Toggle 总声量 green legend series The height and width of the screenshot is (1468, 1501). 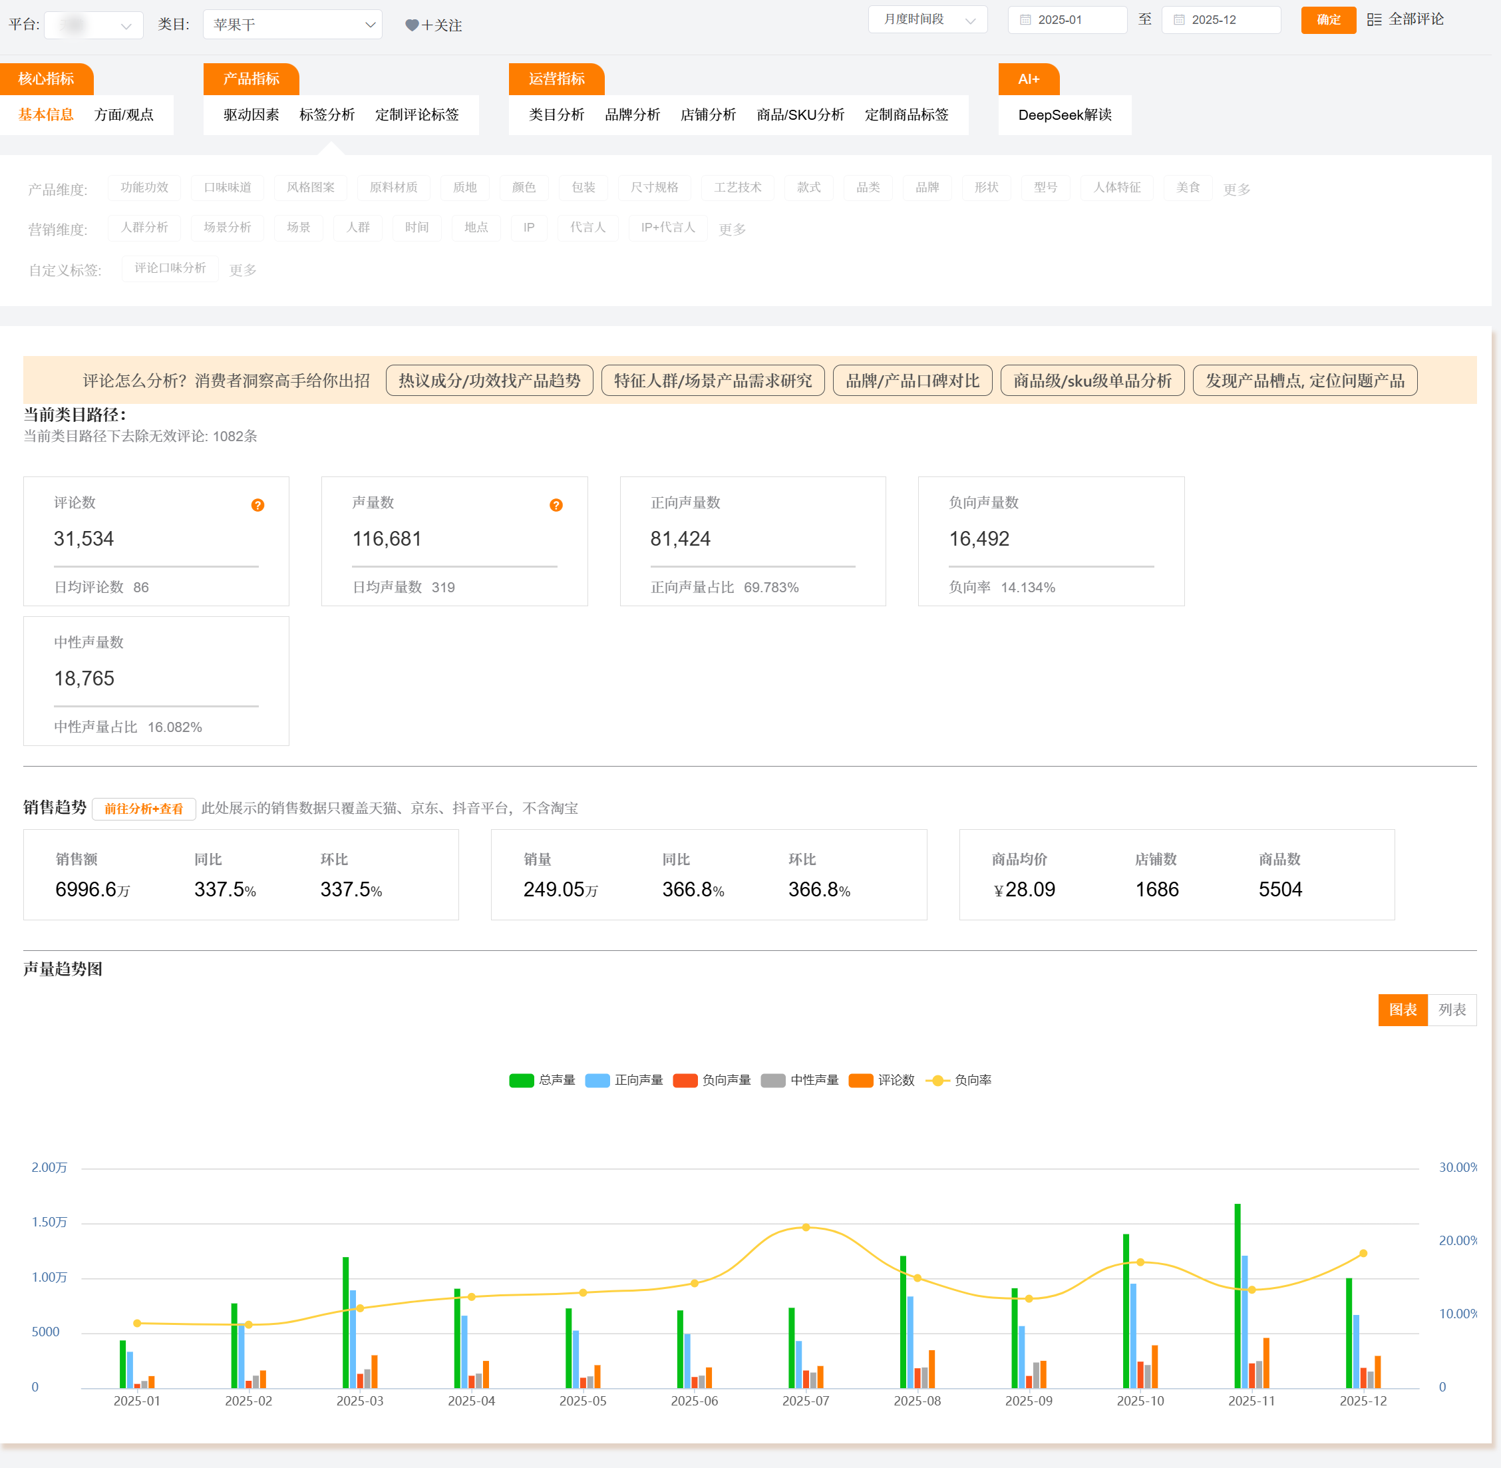click(x=522, y=1080)
